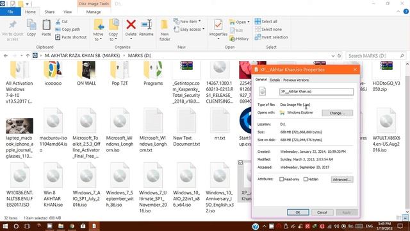
Task: Select the Pop T2T folder
Action: (120, 74)
